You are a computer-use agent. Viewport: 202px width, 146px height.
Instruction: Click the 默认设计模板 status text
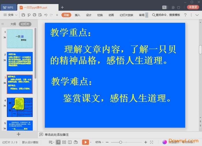pyautogui.click(x=30, y=142)
